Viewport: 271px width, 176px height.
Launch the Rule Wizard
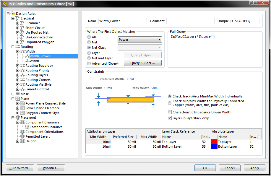pos(20,168)
